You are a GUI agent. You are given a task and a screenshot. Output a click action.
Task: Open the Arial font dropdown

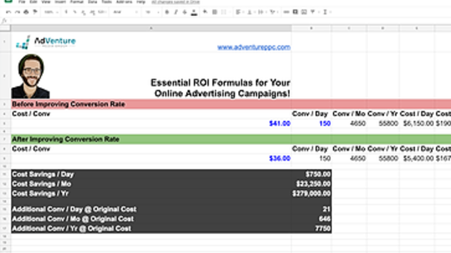(x=125, y=12)
